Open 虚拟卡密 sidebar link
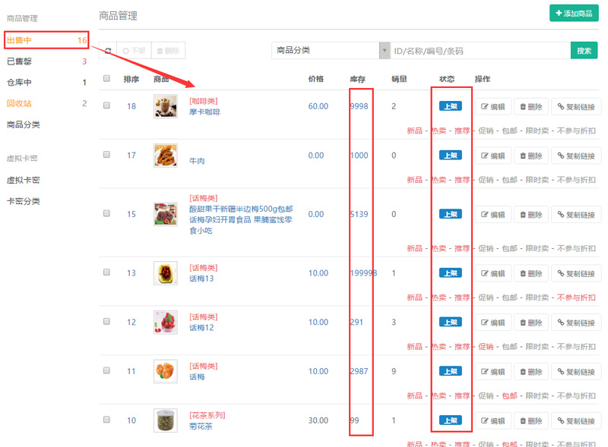The height and width of the screenshot is (447, 608). tap(24, 181)
